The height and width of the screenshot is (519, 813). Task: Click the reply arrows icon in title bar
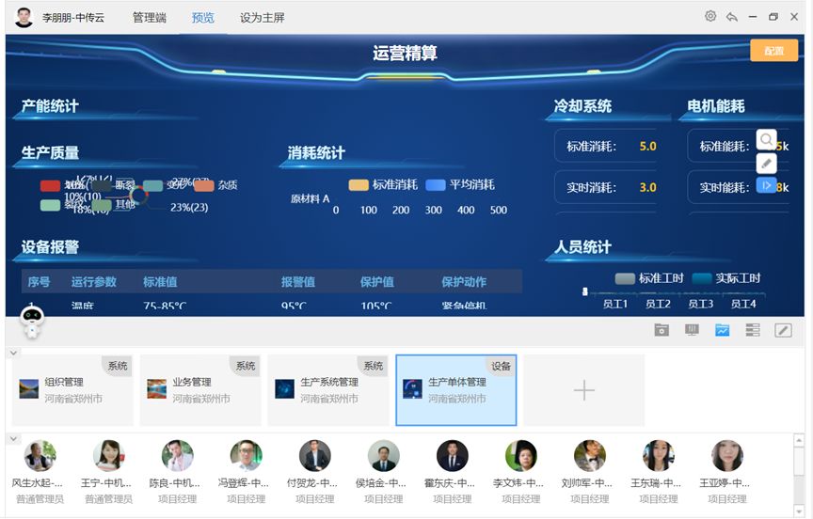point(731,17)
